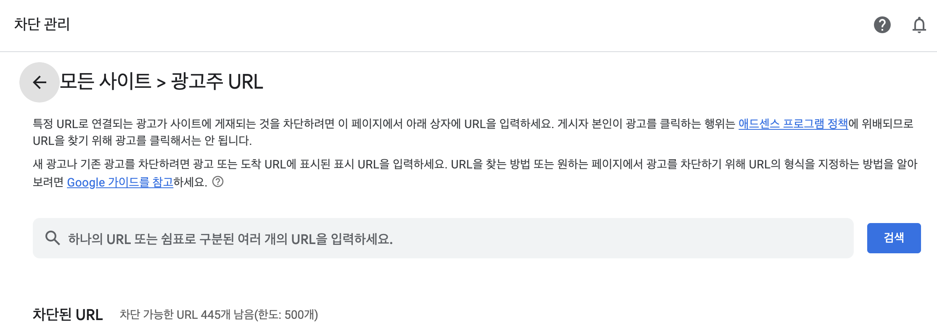
Task: Click the 차단된 URL section heading
Action: pos(67,315)
